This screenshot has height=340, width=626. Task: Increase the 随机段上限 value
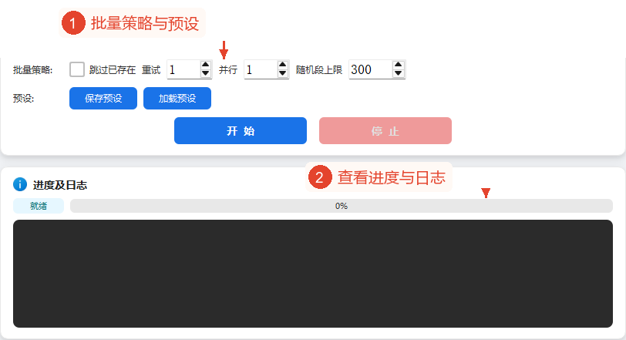(398, 65)
